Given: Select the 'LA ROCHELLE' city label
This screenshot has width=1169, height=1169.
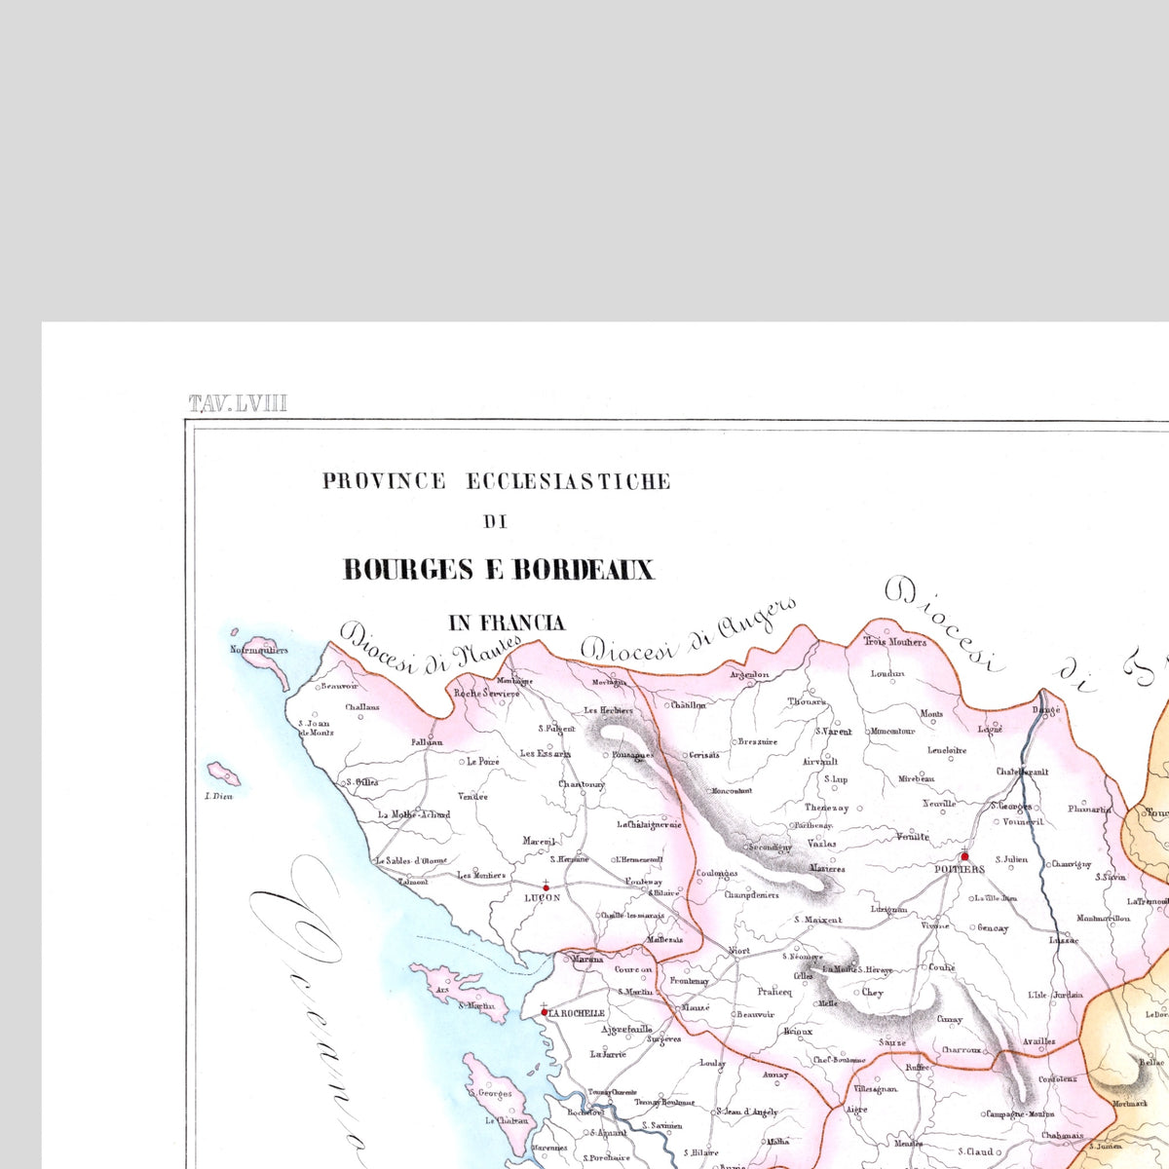Looking at the screenshot, I should coord(577,1013).
